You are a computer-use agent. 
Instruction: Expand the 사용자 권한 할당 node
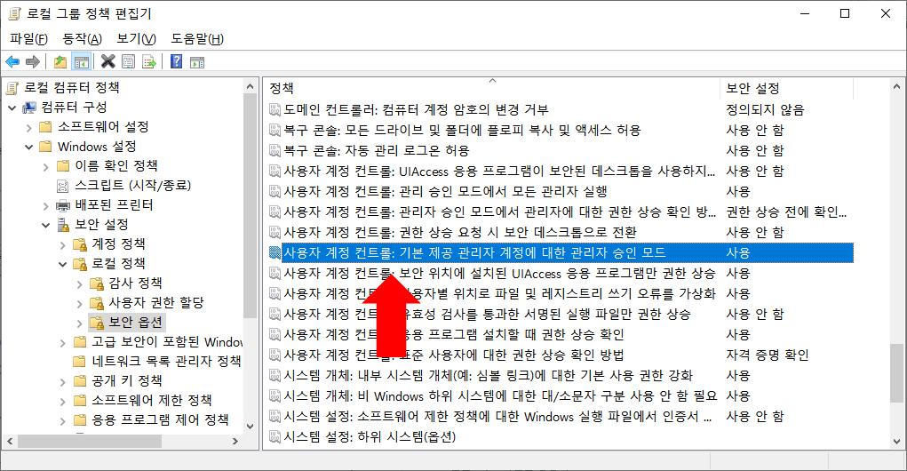79,303
